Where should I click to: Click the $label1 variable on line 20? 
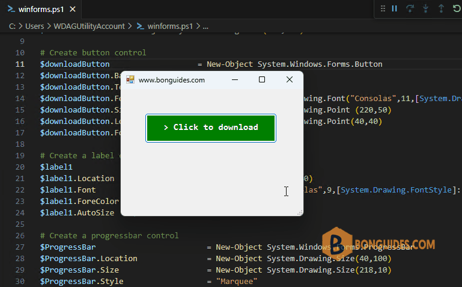[x=56, y=167]
